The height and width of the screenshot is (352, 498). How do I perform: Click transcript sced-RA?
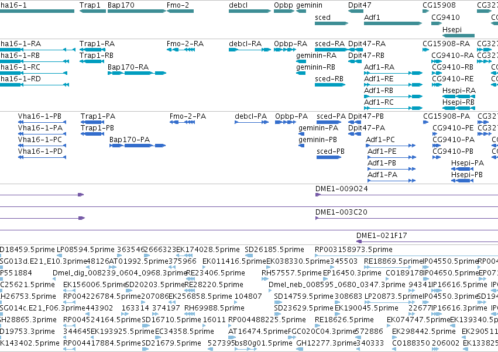point(331,50)
